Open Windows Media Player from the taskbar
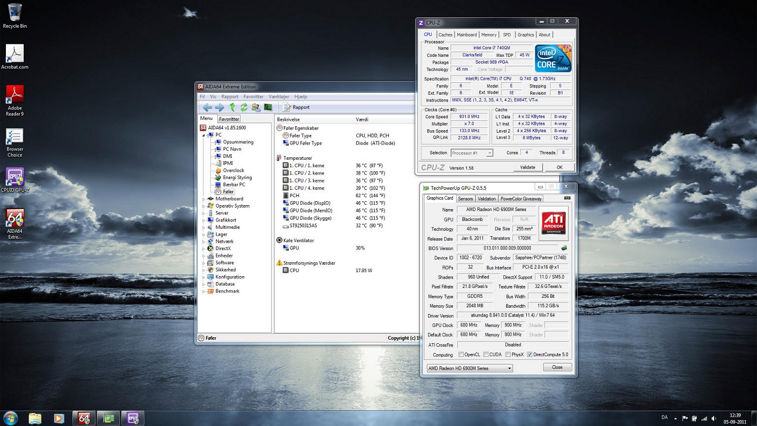Viewport: 757px width, 426px height. point(59,419)
